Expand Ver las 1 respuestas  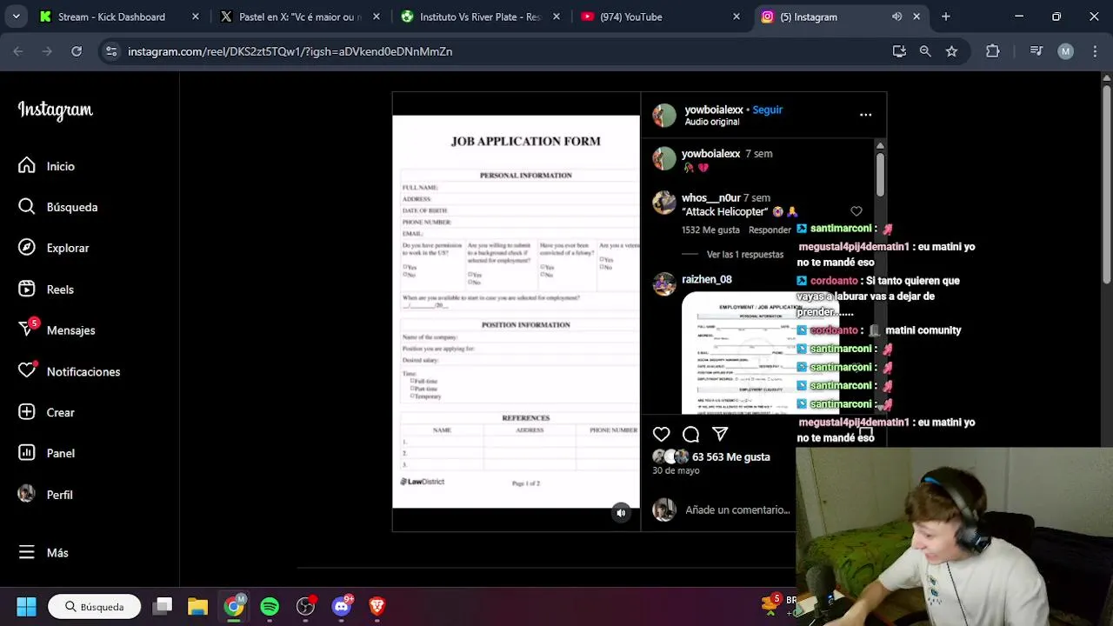(x=745, y=255)
